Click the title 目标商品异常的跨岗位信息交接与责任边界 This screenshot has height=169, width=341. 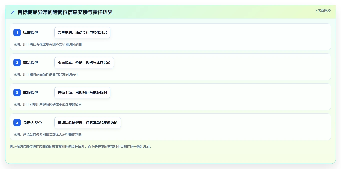pyautogui.click(x=65, y=12)
